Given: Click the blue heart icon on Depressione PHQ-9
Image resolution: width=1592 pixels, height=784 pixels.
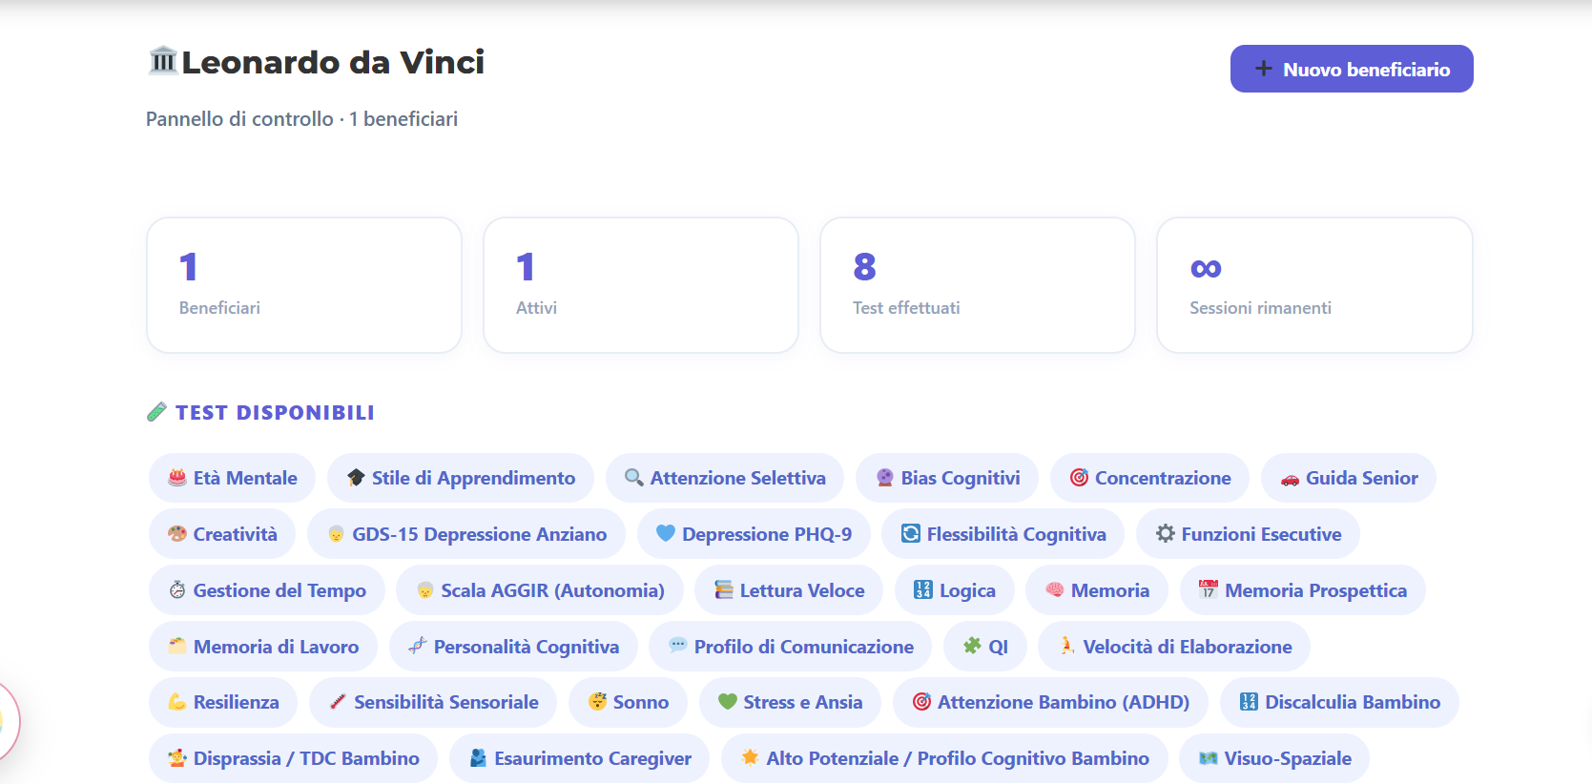Looking at the screenshot, I should click(666, 534).
